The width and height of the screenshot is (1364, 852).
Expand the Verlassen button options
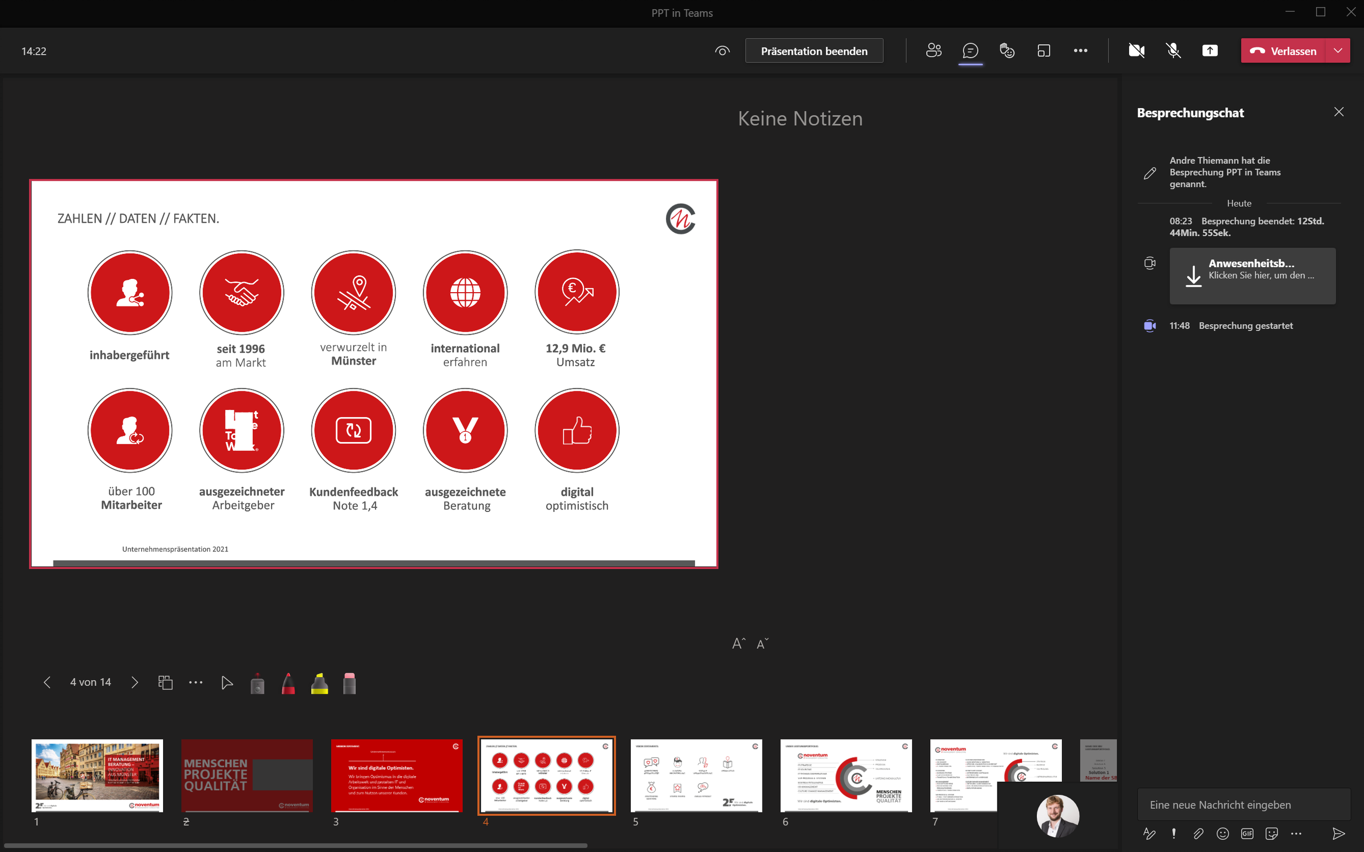point(1338,51)
